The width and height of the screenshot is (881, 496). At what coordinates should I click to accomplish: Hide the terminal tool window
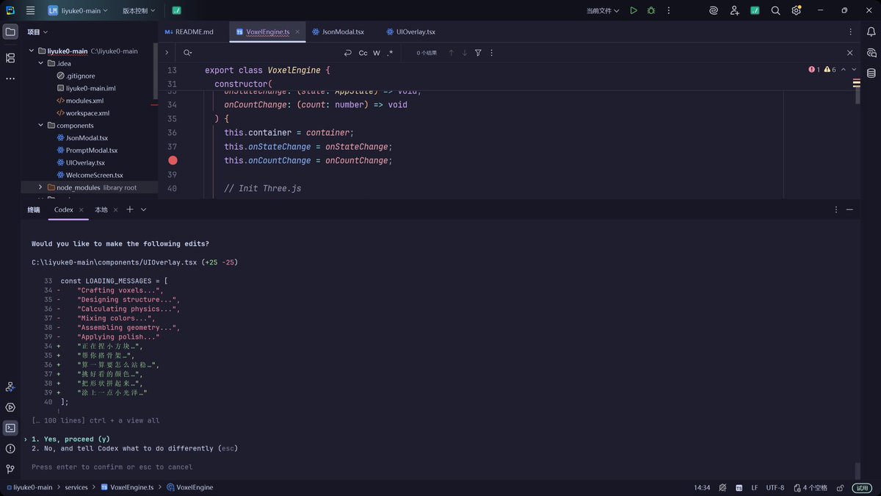tap(850, 209)
